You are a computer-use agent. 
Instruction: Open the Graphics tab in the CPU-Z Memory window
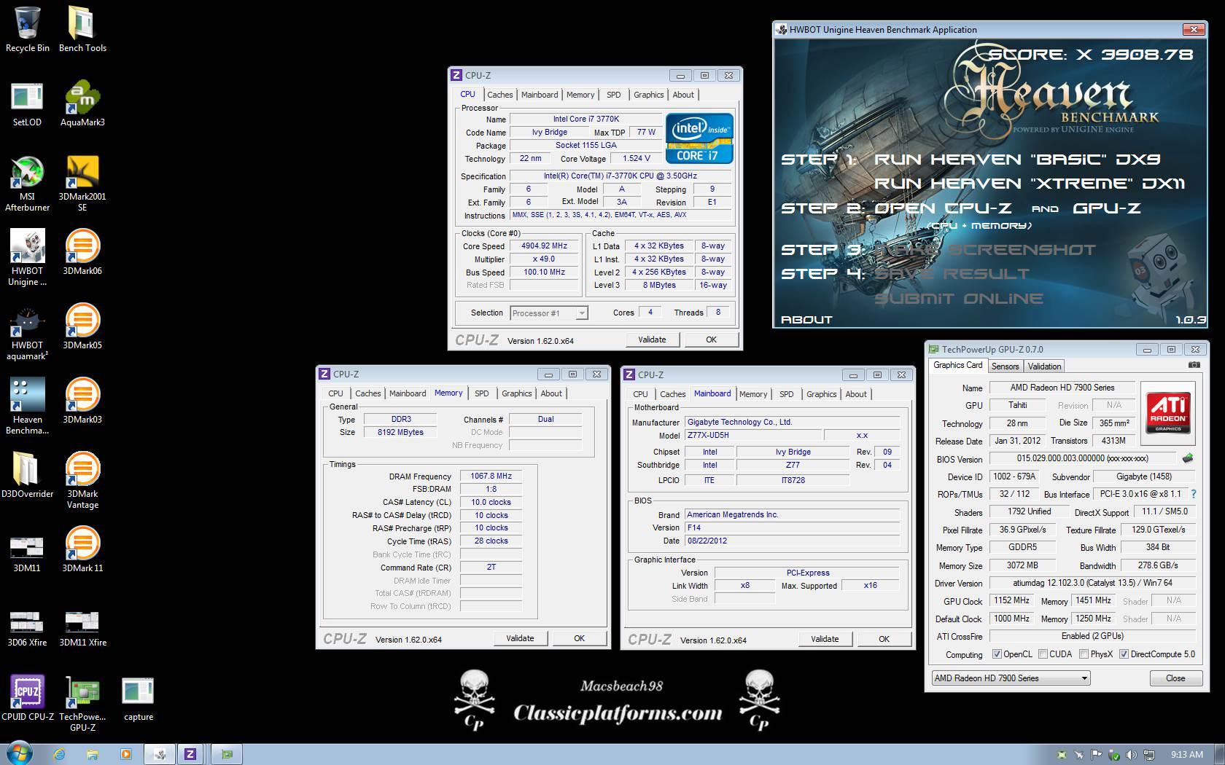517,393
